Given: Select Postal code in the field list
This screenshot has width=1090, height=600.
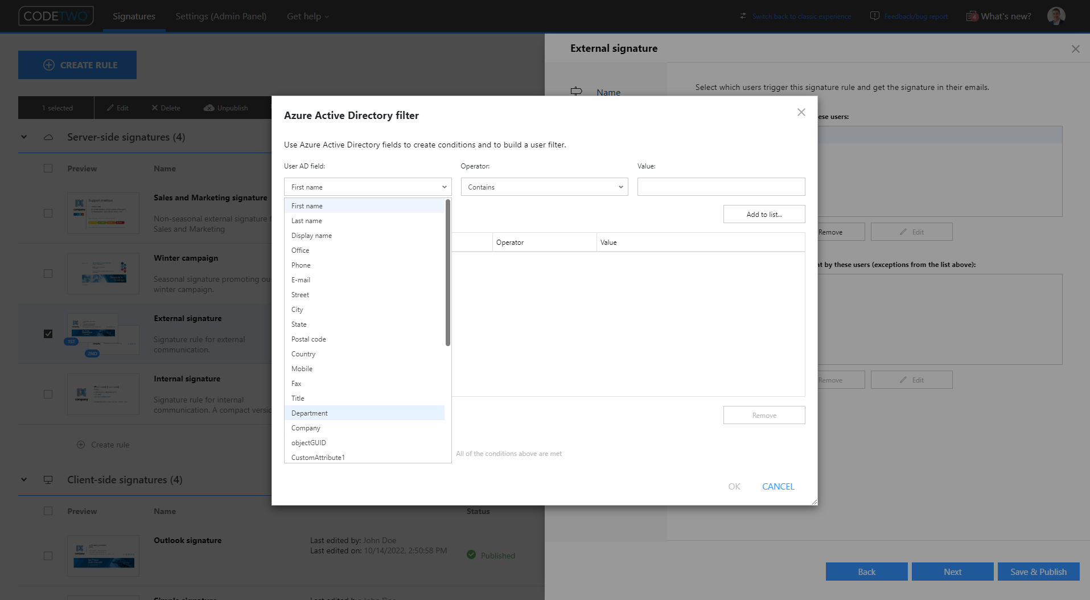Looking at the screenshot, I should [x=364, y=339].
